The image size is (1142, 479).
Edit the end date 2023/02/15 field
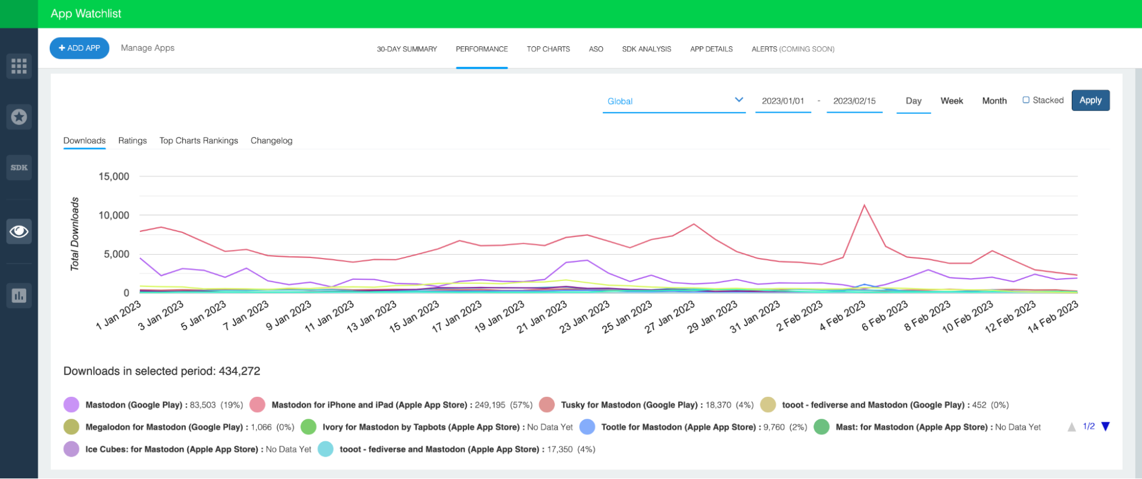pos(855,101)
